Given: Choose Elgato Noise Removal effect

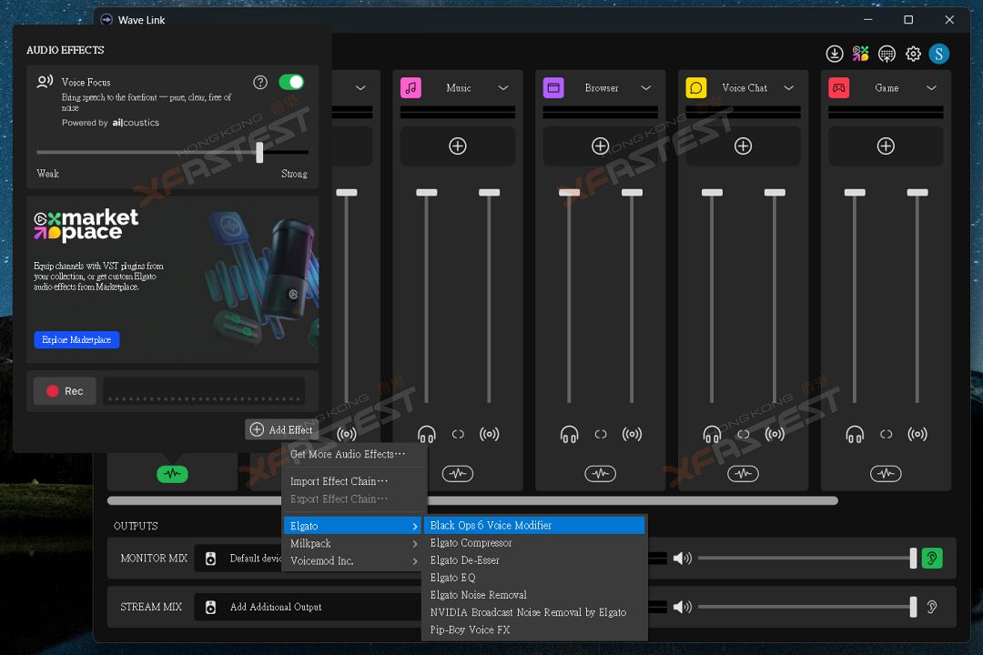Looking at the screenshot, I should click(534, 595).
